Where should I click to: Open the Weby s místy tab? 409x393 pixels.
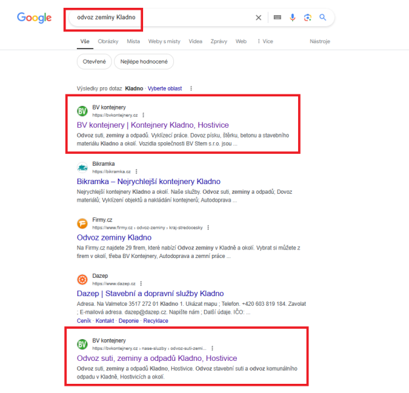pos(164,41)
